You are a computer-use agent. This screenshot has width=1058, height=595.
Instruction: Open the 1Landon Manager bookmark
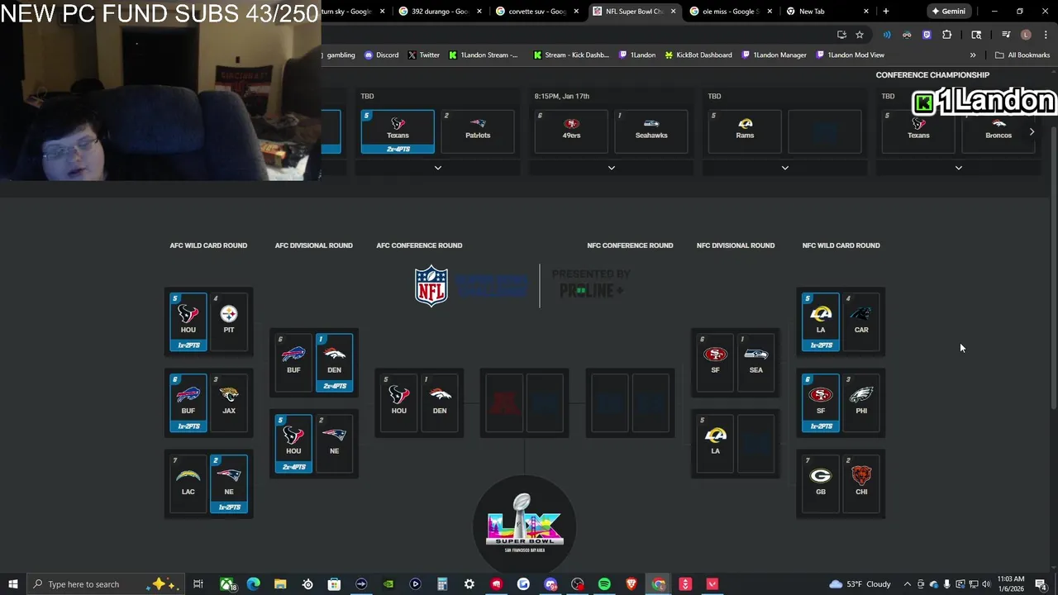coord(774,55)
